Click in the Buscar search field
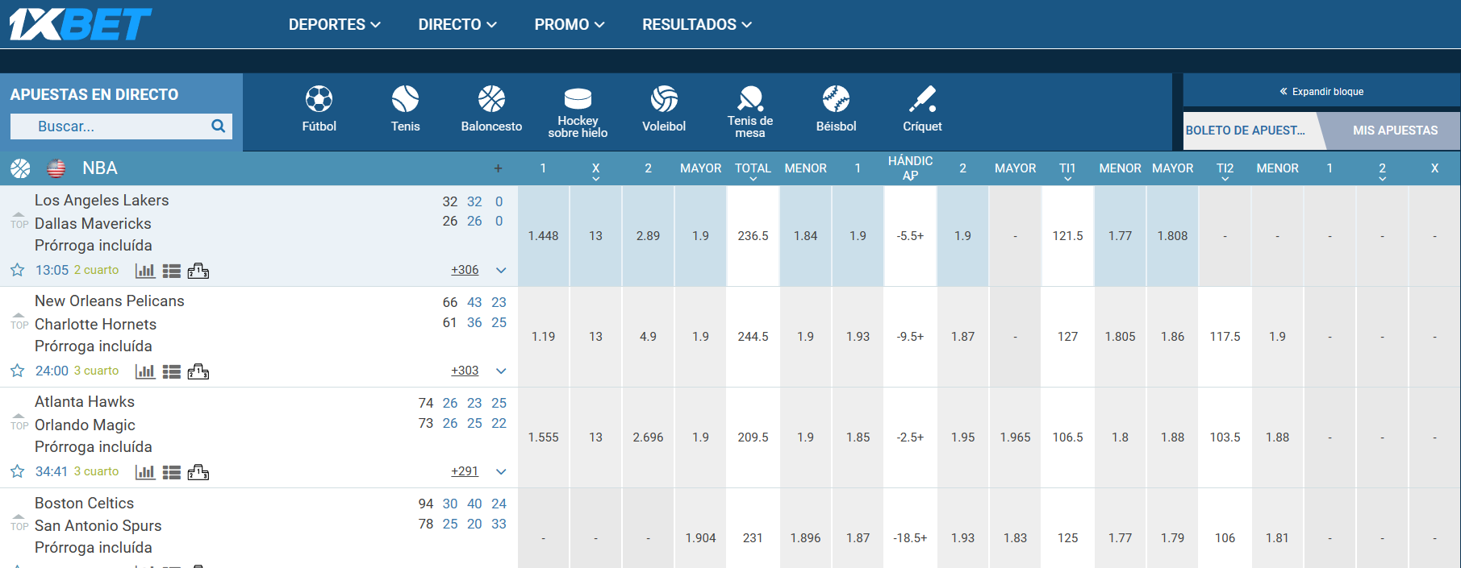Image resolution: width=1461 pixels, height=568 pixels. click(121, 126)
